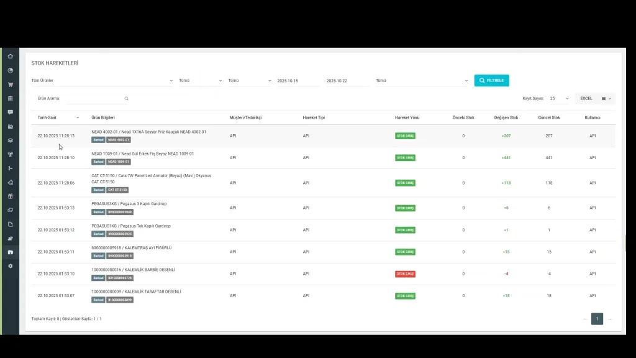
Task: Click KALEMTRAŞ AYI FİGÜRLÜ product name
Action: (x=132, y=248)
